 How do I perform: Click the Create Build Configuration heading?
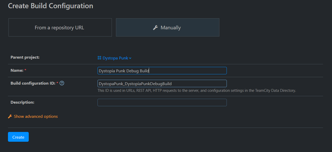click(51, 6)
